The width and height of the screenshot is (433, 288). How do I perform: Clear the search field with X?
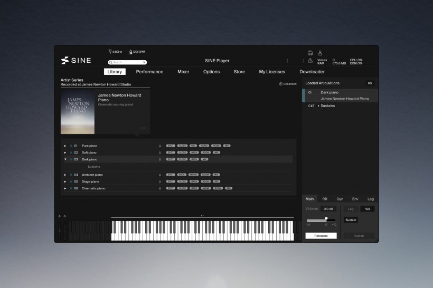coord(144,62)
